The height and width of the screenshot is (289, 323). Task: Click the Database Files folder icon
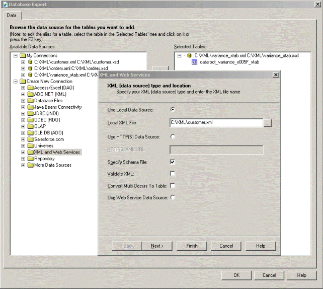(30, 101)
